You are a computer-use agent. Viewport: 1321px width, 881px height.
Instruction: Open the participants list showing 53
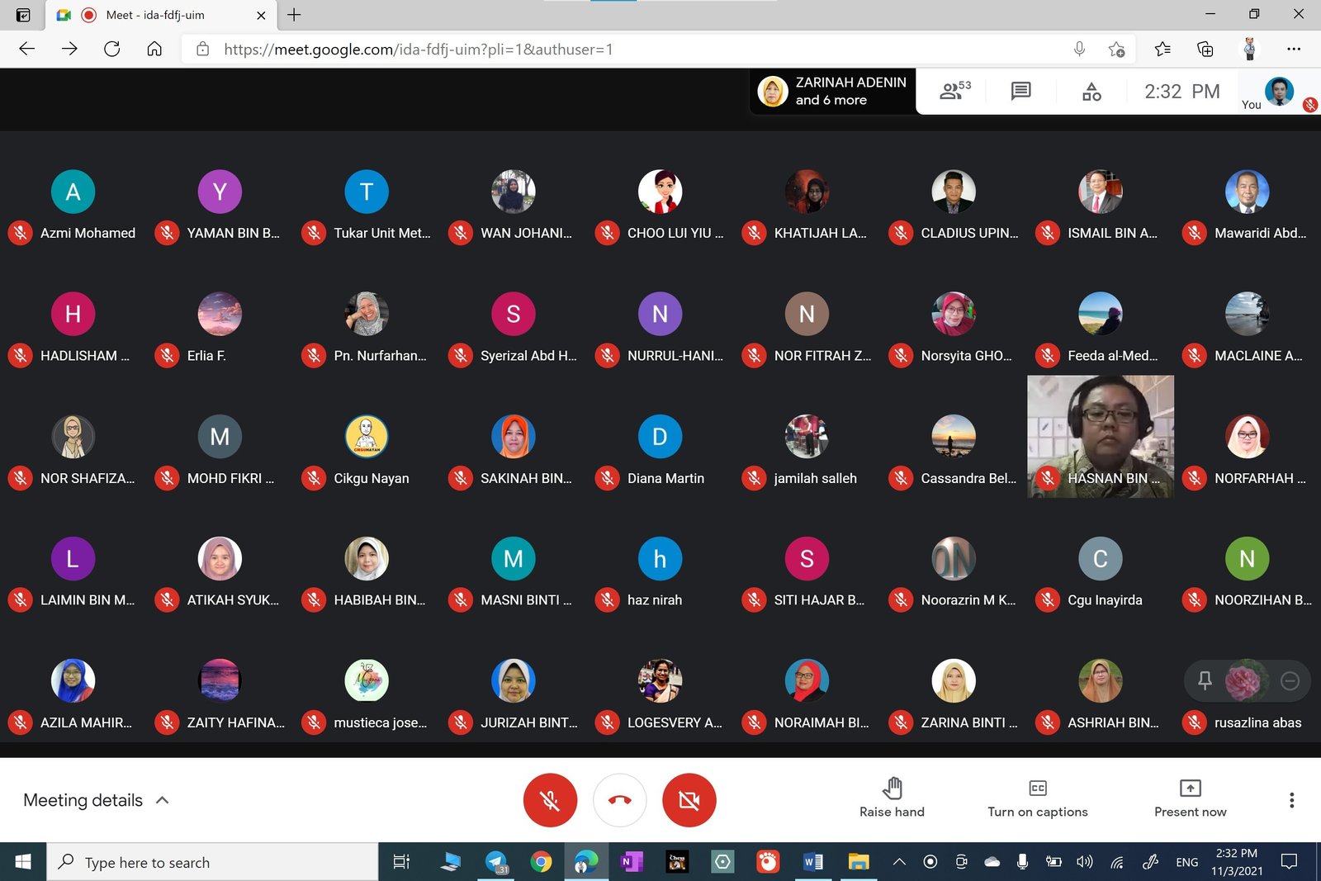click(x=955, y=91)
